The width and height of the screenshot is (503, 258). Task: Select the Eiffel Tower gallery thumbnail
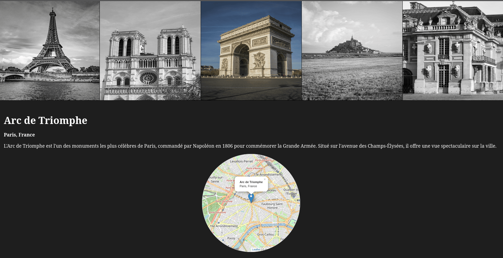click(x=50, y=50)
